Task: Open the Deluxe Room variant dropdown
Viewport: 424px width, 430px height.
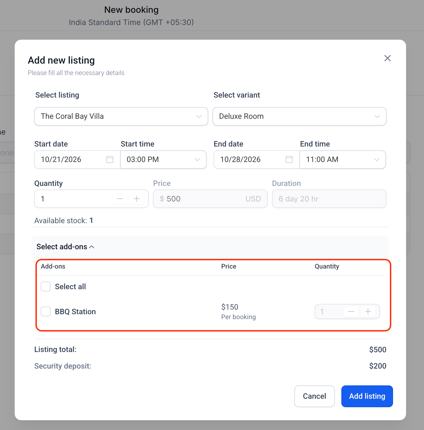Action: click(x=300, y=116)
